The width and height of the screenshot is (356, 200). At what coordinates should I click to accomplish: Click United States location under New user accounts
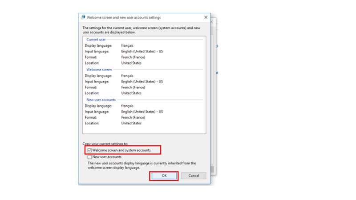[131, 124]
